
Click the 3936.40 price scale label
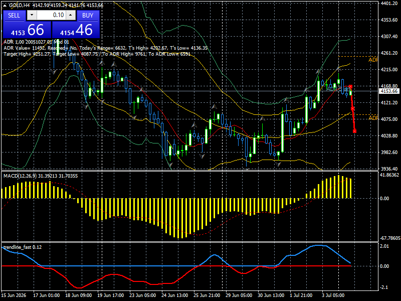click(389, 169)
